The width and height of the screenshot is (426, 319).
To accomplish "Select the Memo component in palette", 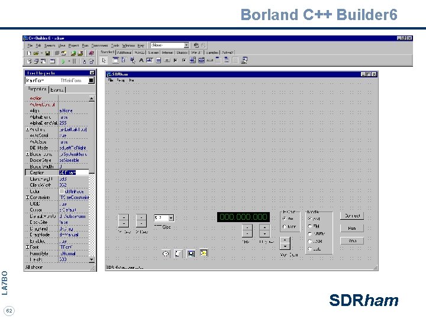I will point(159,60).
